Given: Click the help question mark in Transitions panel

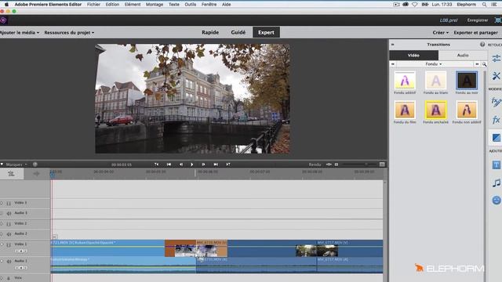Looking at the screenshot, I should 482,45.
